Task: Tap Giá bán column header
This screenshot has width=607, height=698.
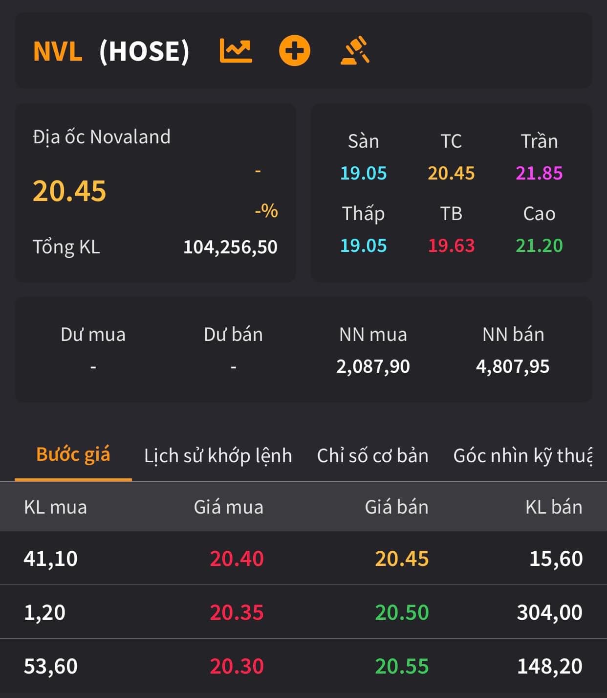Action: (396, 507)
